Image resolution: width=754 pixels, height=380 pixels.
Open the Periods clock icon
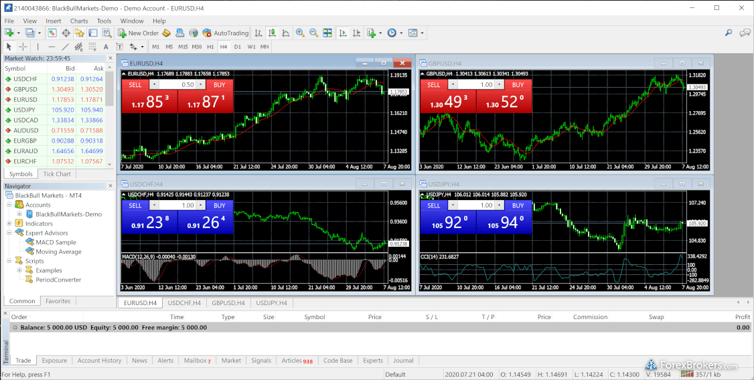pyautogui.click(x=392, y=33)
